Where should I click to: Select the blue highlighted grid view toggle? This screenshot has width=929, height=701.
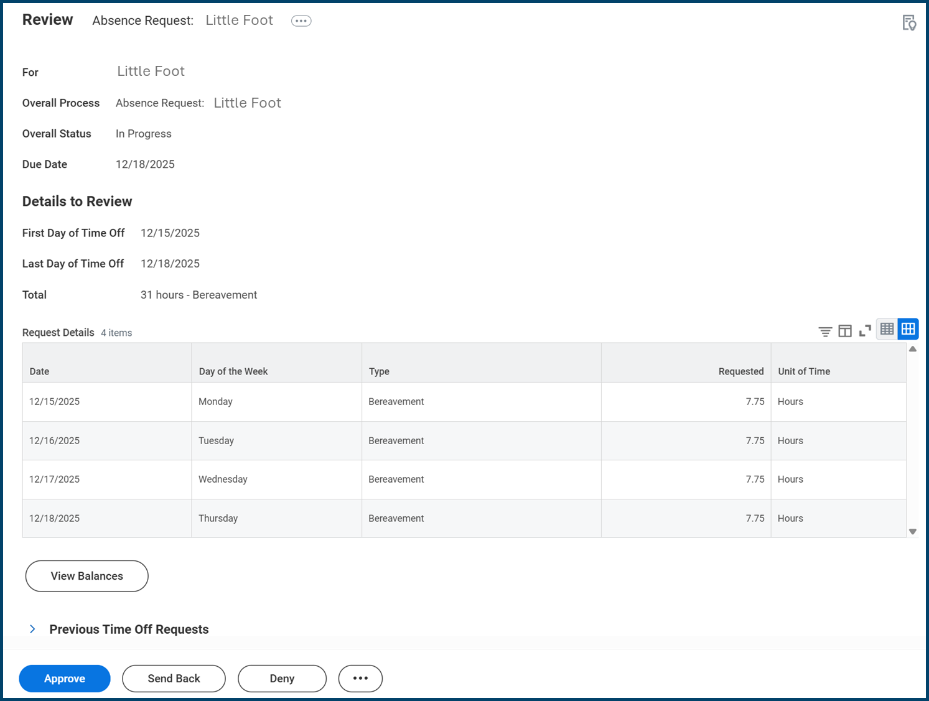[x=908, y=329]
